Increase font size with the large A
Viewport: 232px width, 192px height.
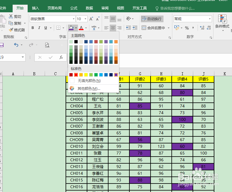pyautogui.click(x=91, y=19)
